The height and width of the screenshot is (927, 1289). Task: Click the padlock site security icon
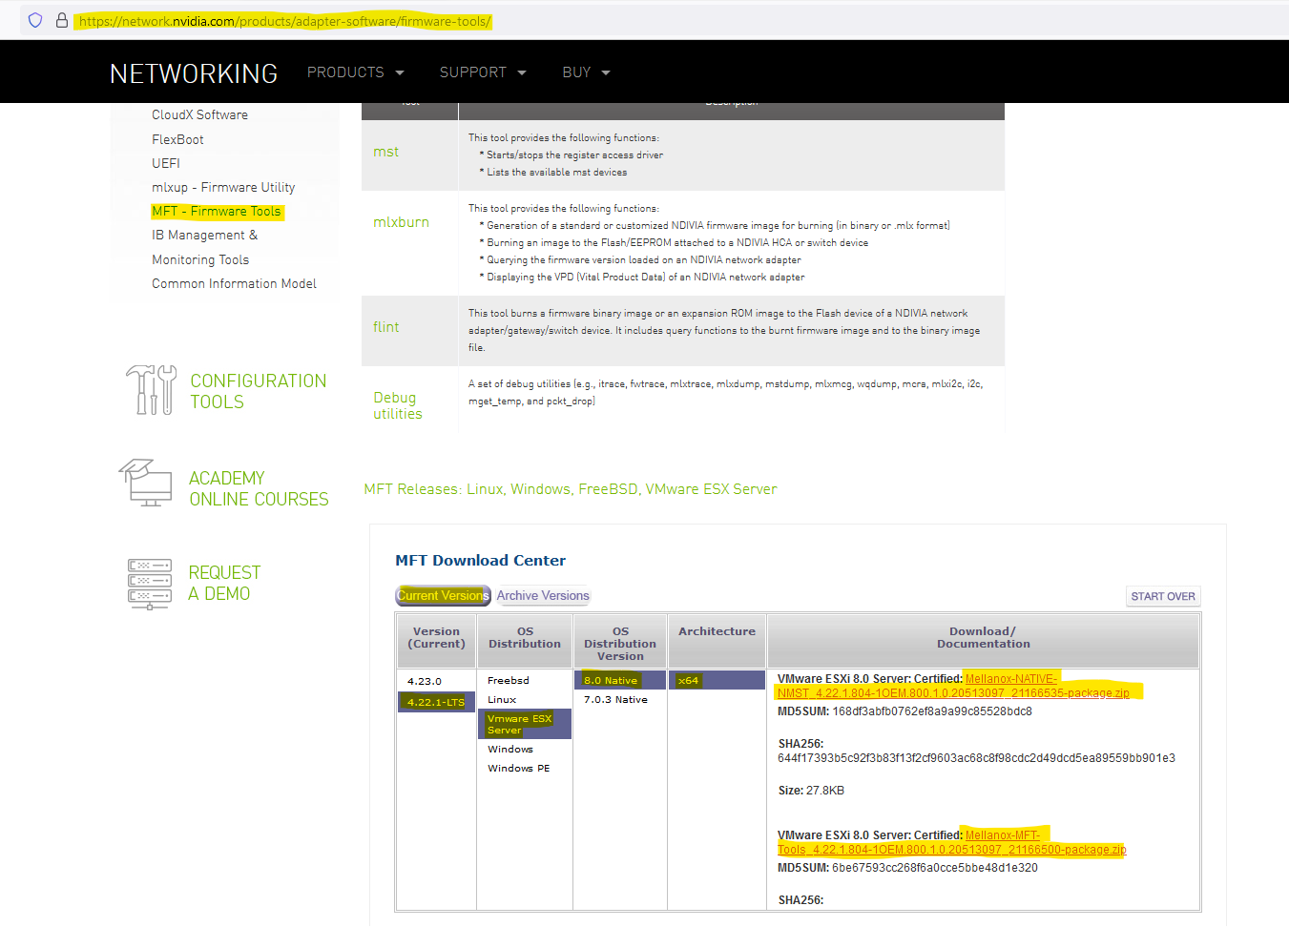[62, 20]
